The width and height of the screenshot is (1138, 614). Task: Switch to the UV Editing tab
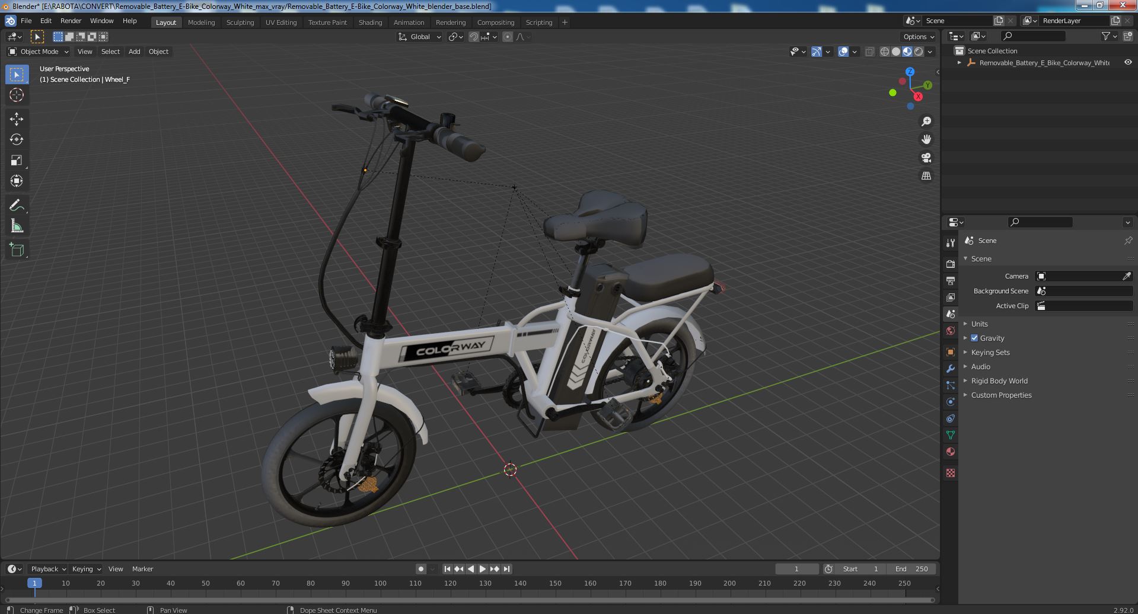pos(281,22)
